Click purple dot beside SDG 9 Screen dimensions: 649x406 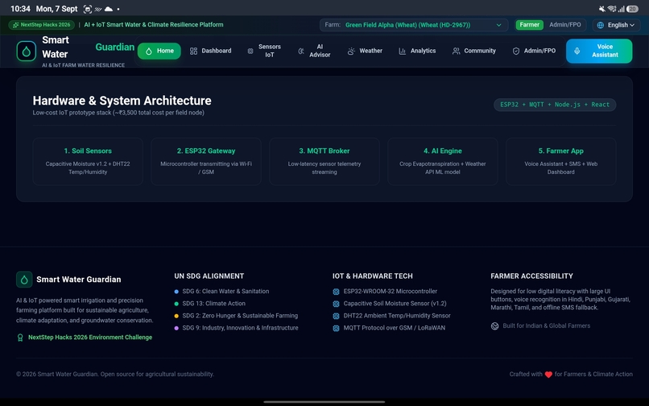176,328
